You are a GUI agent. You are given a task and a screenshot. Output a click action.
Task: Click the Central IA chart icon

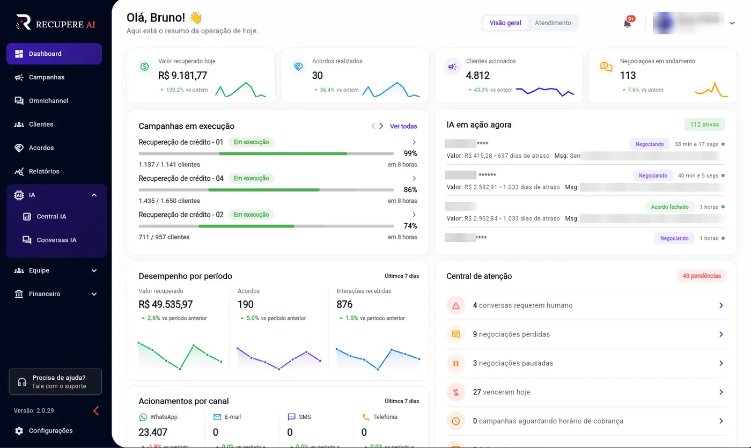[27, 217]
